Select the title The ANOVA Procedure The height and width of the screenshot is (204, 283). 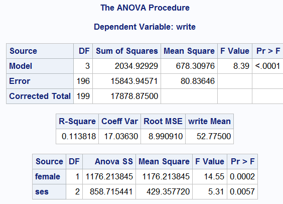point(145,8)
